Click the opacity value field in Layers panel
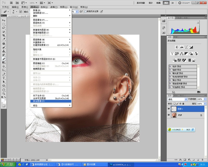 [200, 99]
